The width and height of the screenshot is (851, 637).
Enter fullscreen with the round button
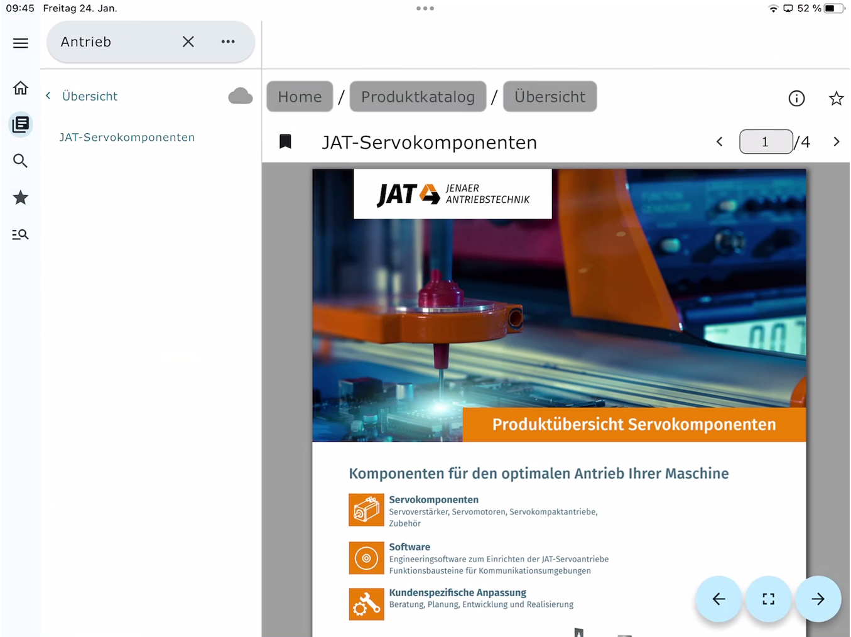(x=769, y=599)
